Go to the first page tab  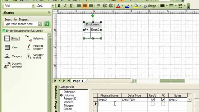tap(55, 81)
